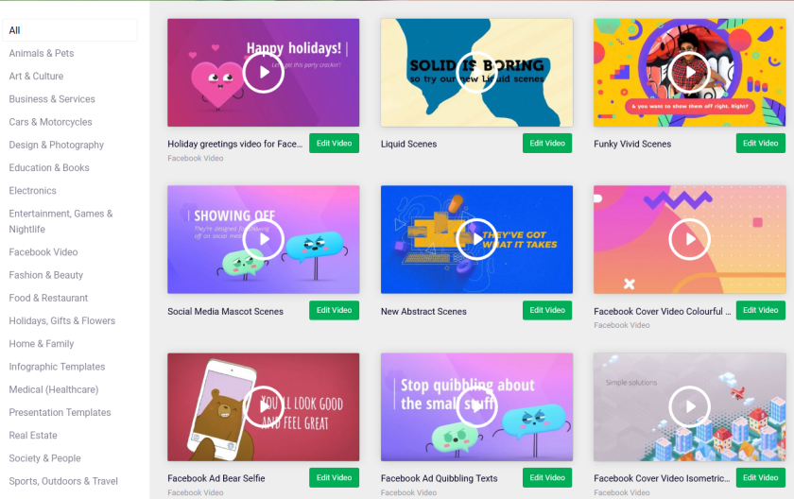Play the Facebook Cover Video Colourful preview
The height and width of the screenshot is (499, 794).
pos(689,239)
